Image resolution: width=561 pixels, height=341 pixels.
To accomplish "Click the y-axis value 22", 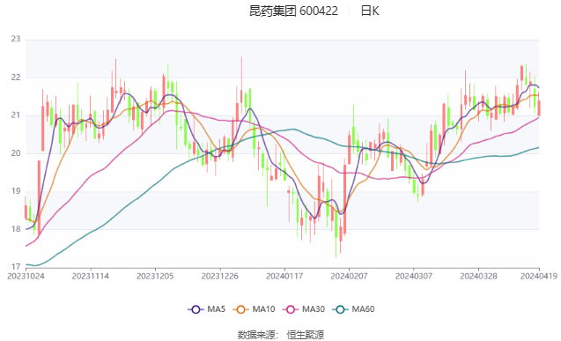I will coord(16,78).
